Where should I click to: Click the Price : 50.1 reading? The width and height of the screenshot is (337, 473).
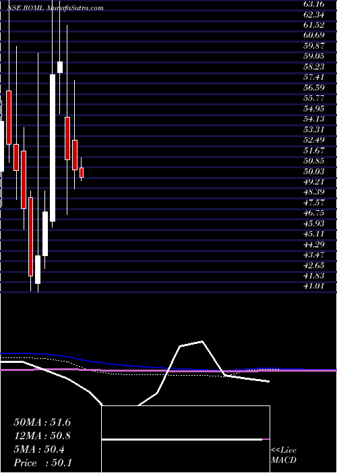(x=42, y=463)
